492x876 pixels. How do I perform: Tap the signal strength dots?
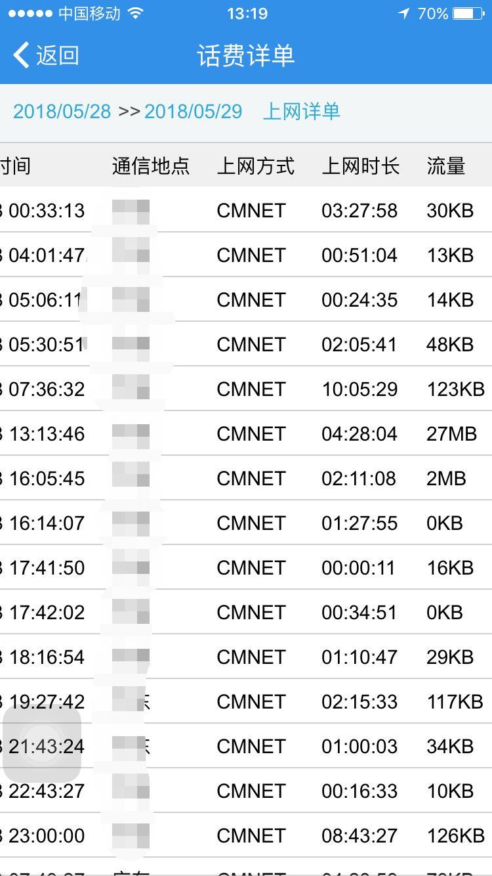[30, 14]
